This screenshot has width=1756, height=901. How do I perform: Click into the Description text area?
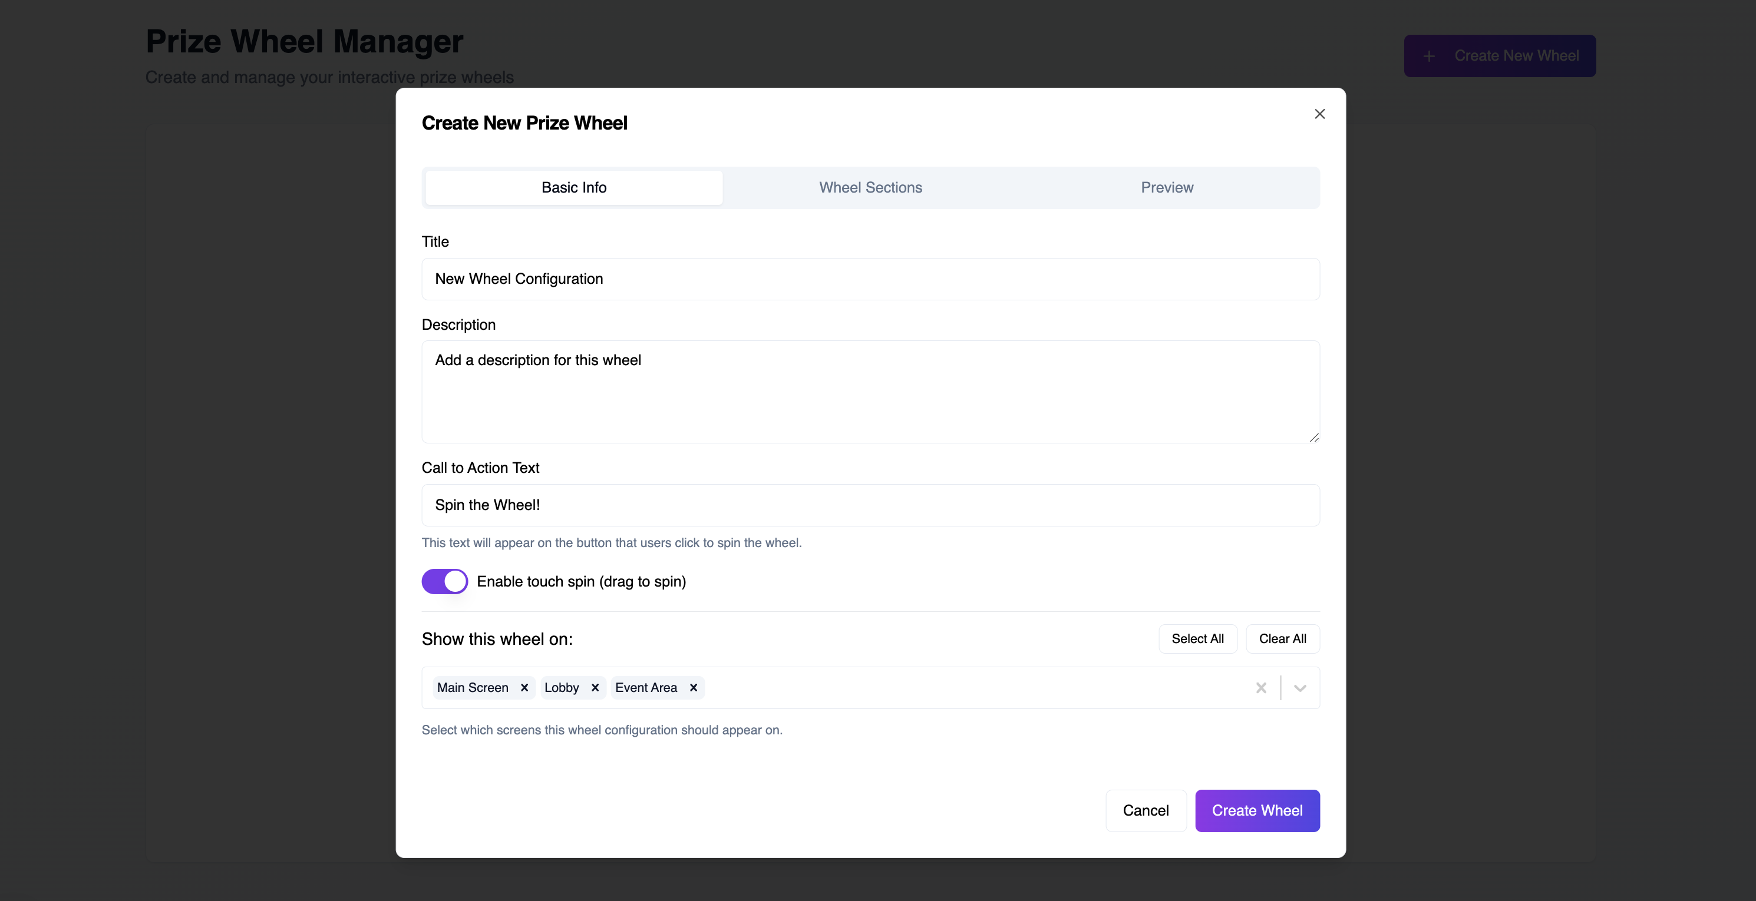click(x=870, y=392)
